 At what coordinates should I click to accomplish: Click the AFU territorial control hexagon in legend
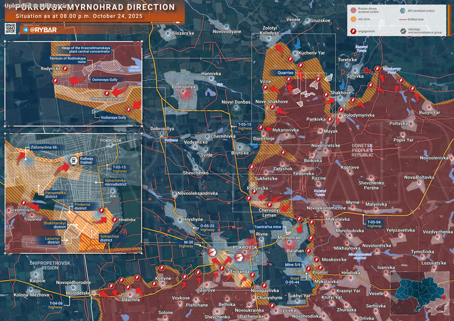pos(402,10)
